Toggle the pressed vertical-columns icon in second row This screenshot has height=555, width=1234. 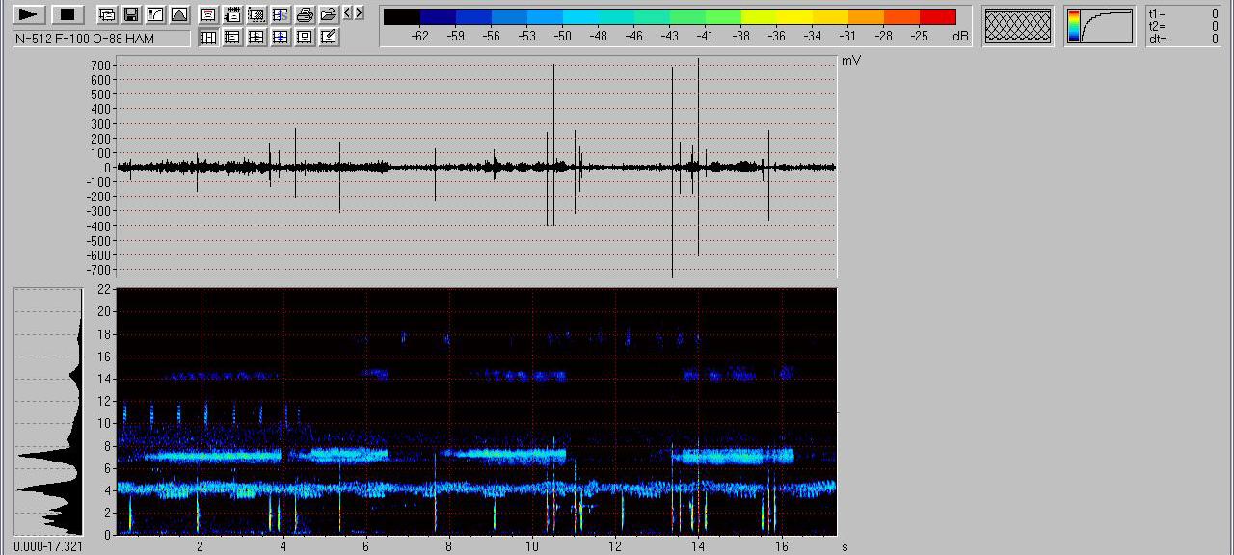[x=208, y=37]
